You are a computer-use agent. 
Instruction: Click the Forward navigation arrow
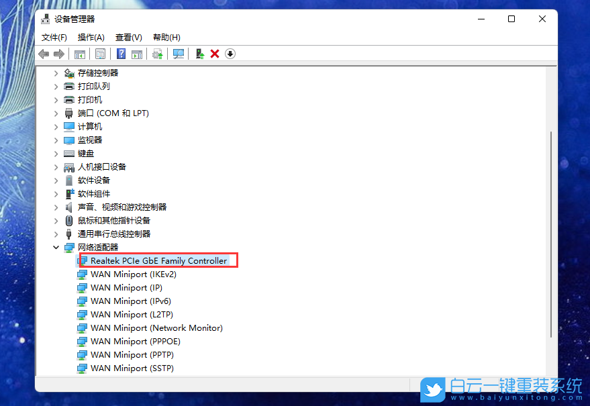[x=58, y=54]
